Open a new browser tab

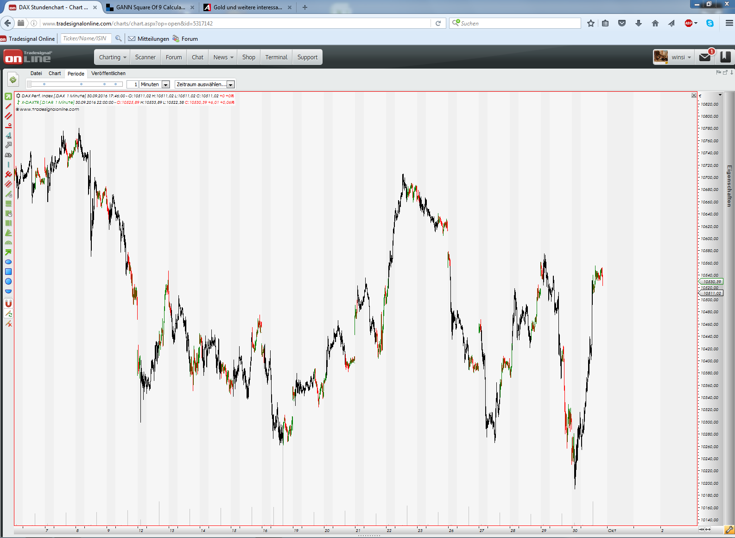305,7
